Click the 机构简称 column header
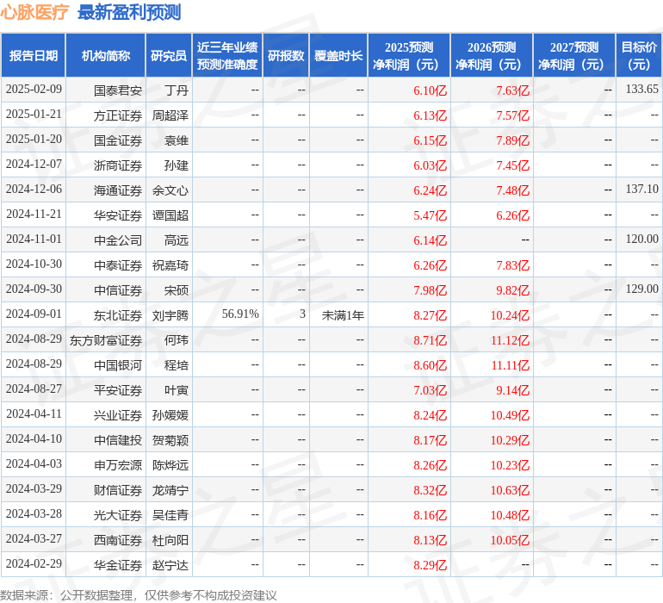 pyautogui.click(x=106, y=56)
